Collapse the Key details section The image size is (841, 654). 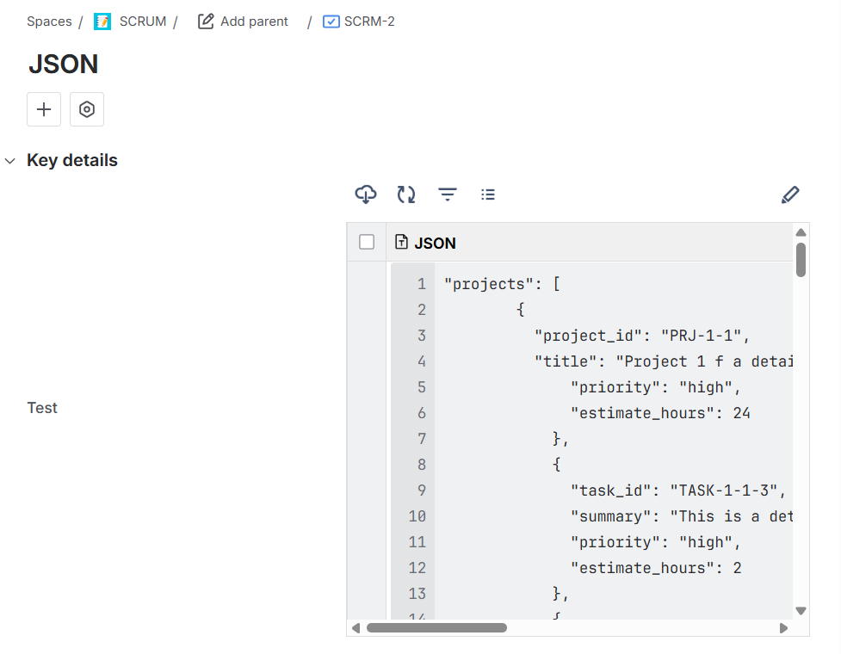pyautogui.click(x=10, y=161)
